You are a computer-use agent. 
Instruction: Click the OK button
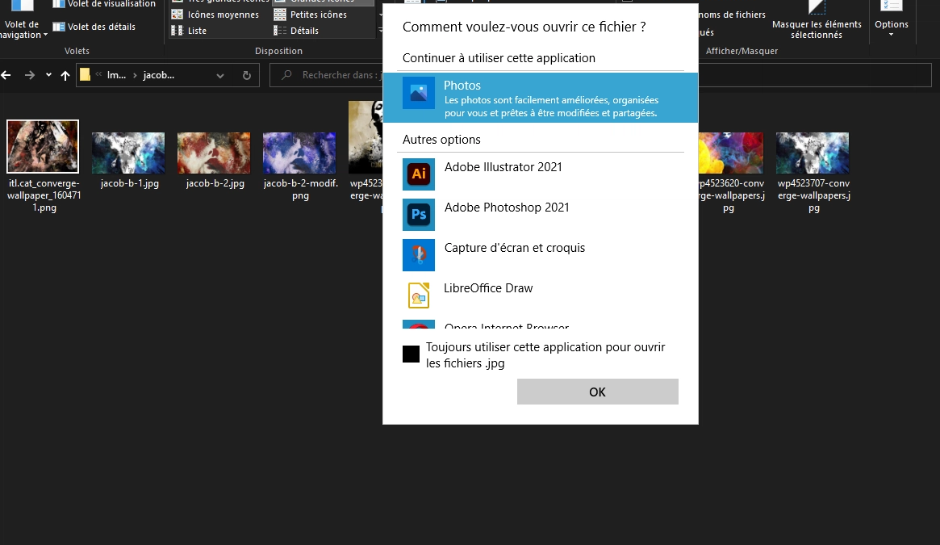[x=597, y=392]
